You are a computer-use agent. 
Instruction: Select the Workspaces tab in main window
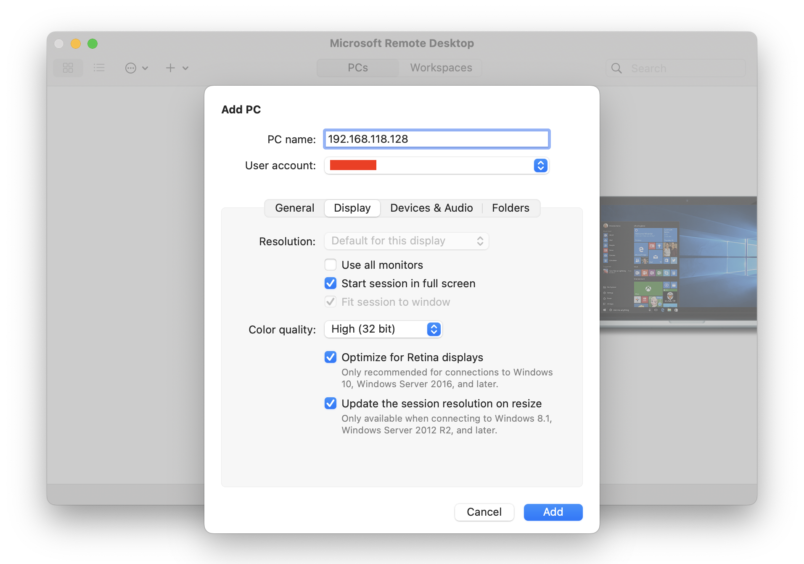pos(441,68)
